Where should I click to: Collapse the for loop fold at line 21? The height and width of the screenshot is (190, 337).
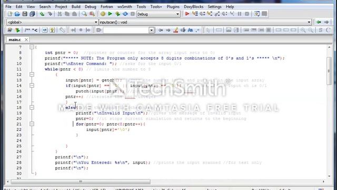pyautogui.click(x=32, y=124)
